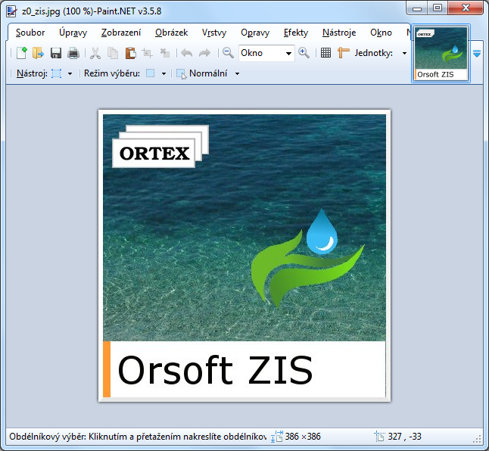The image size is (489, 451).
Task: Click the Zoom in magnifier icon
Action: (304, 53)
